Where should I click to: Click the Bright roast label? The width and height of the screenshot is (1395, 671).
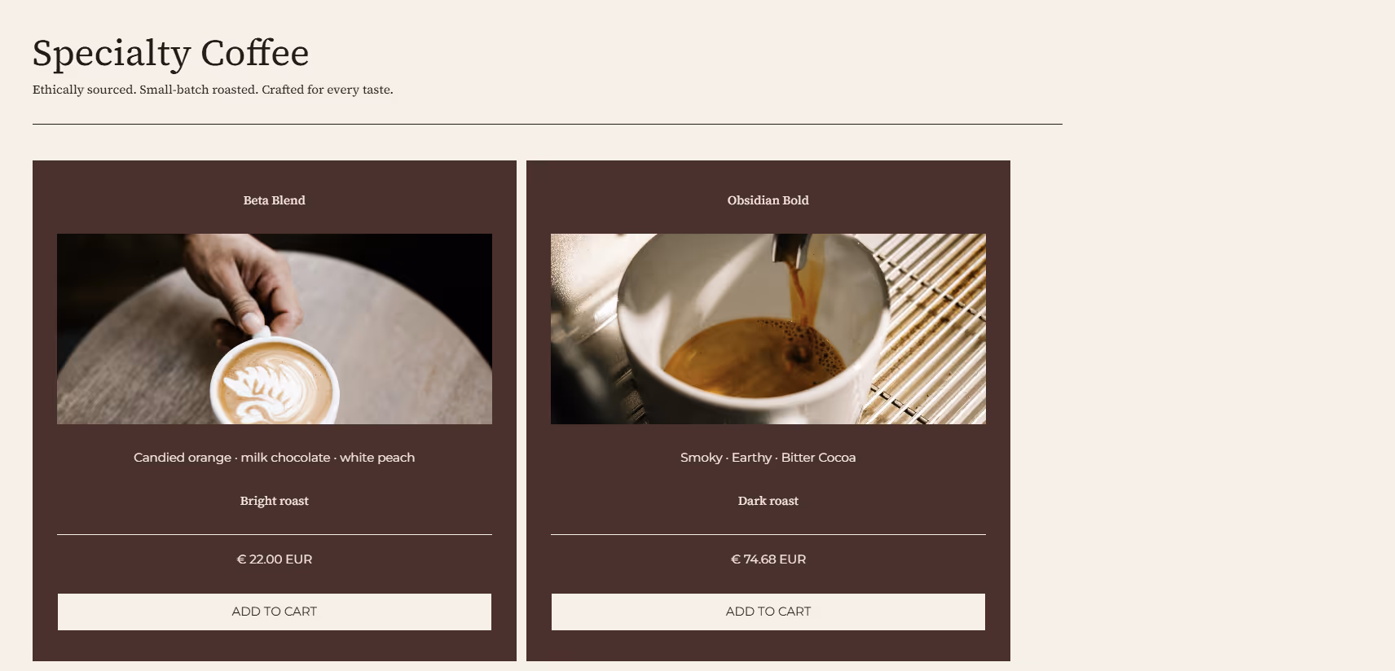point(274,501)
